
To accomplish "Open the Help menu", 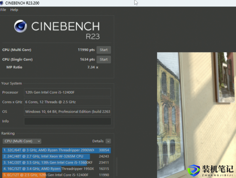I will (x=14, y=10).
